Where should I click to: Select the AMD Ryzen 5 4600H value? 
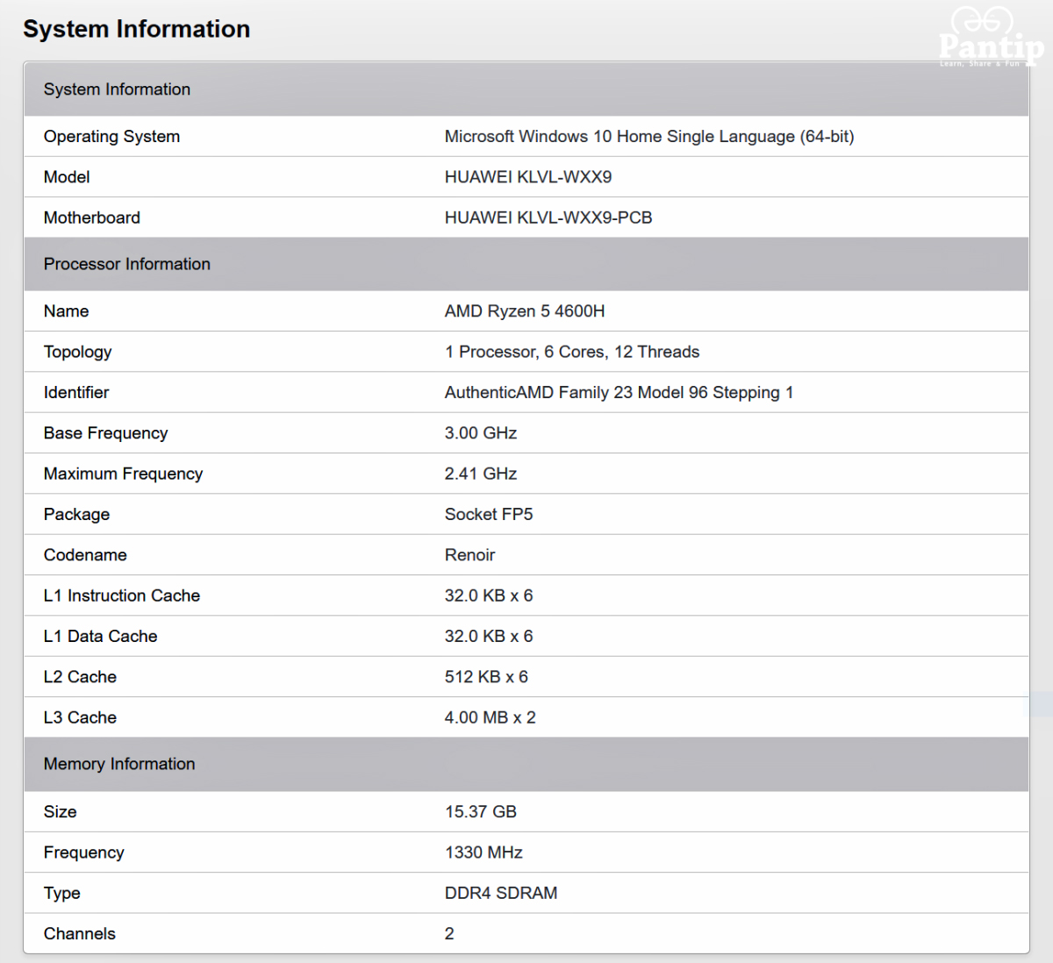525,311
